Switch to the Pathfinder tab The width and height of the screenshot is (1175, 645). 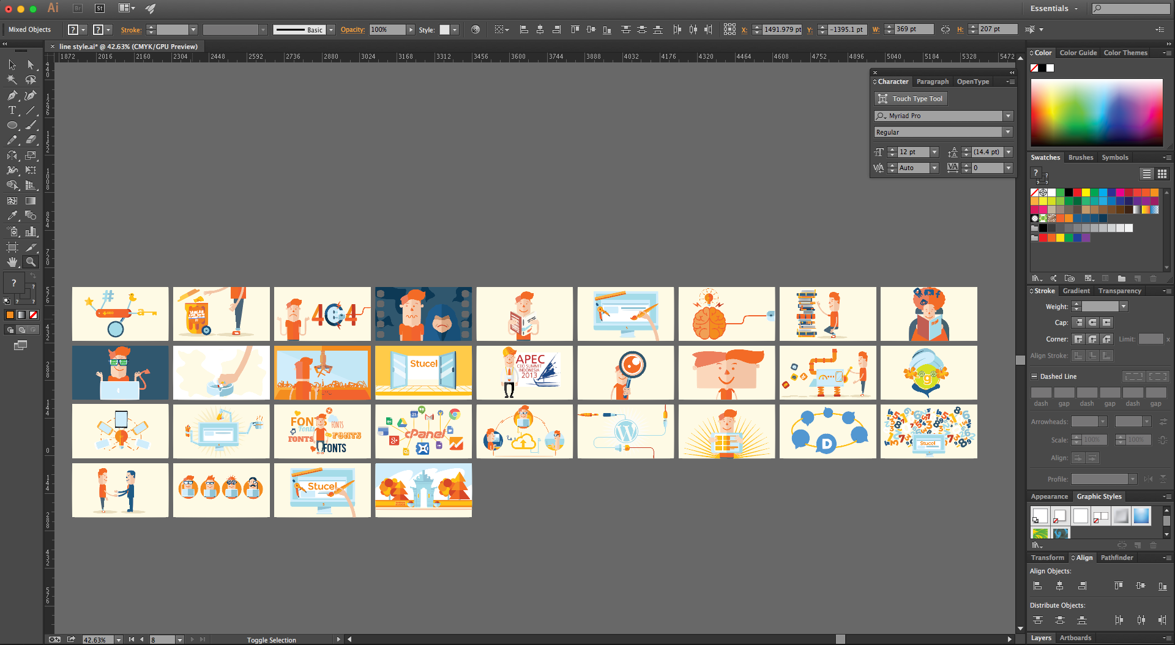[x=1117, y=557]
